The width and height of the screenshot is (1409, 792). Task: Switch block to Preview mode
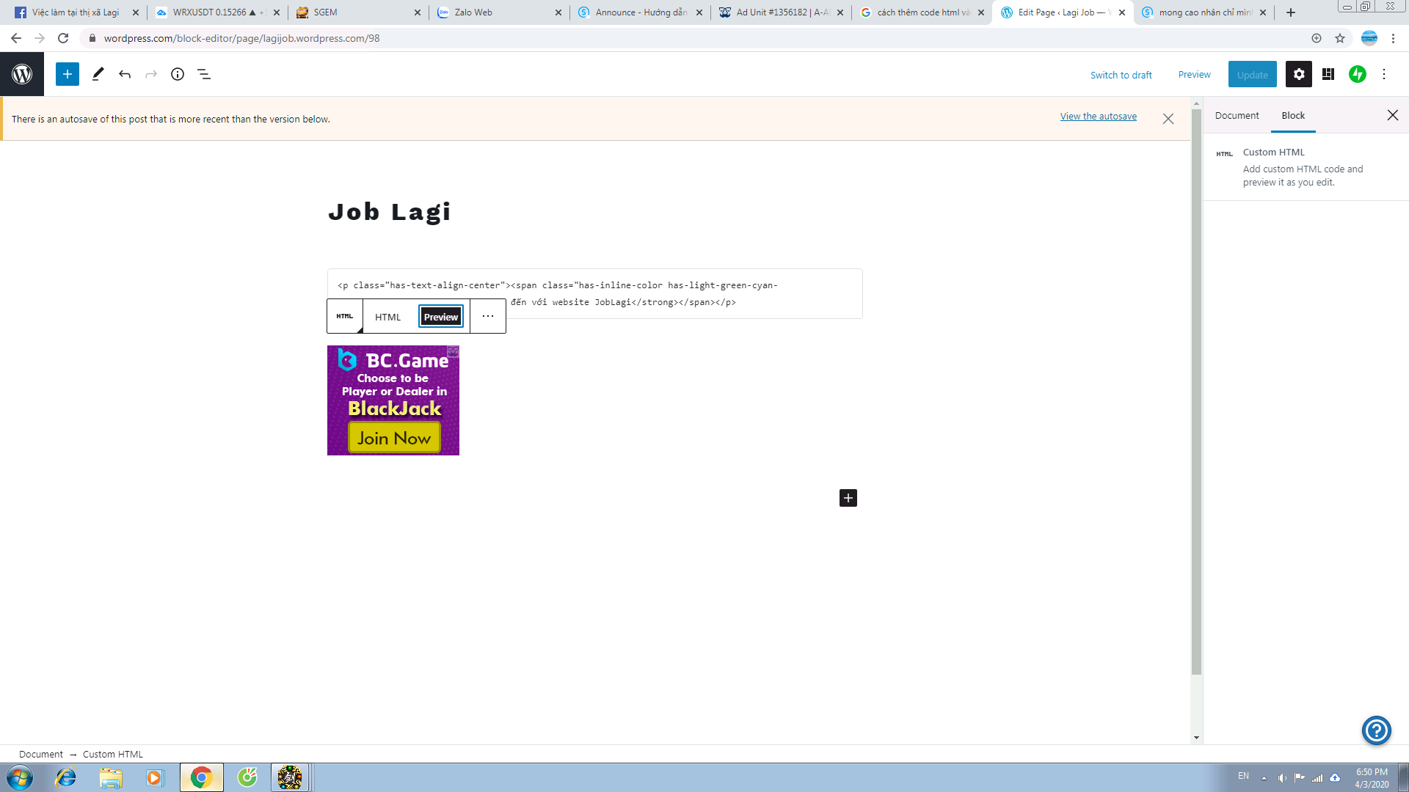440,316
